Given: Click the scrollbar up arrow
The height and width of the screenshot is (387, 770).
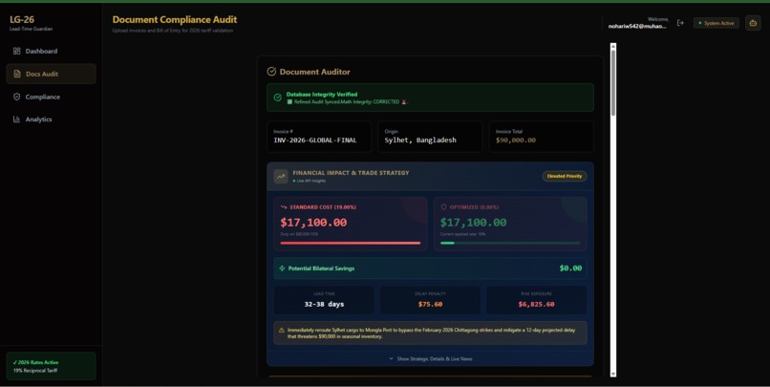Looking at the screenshot, I should 613,47.
